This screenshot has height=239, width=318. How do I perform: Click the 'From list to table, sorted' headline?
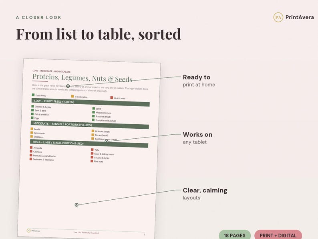coord(99,34)
